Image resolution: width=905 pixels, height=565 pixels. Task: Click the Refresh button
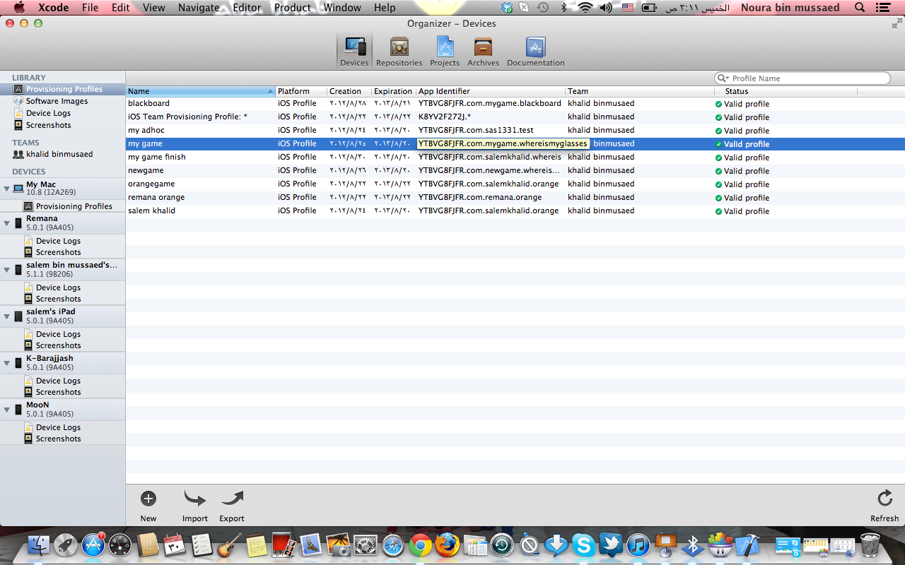884,506
